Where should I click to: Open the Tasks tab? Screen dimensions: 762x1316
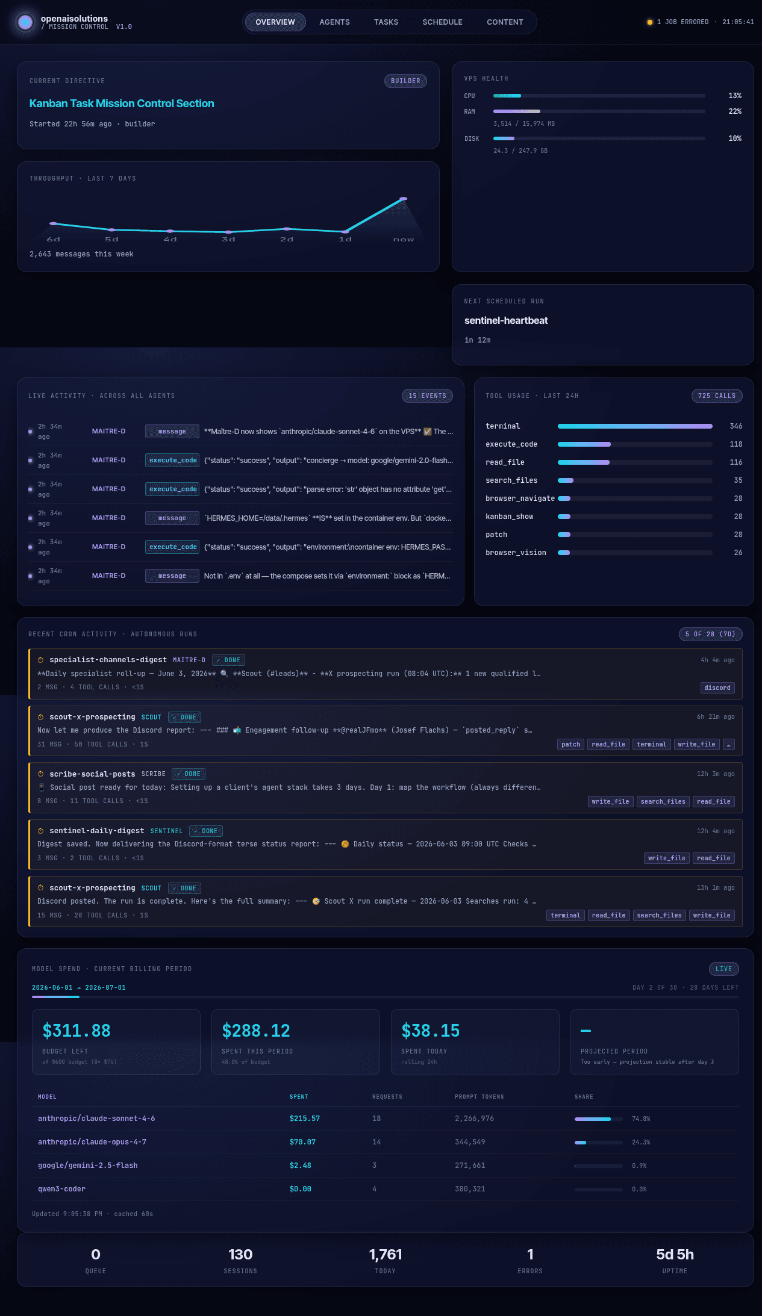pyautogui.click(x=386, y=22)
